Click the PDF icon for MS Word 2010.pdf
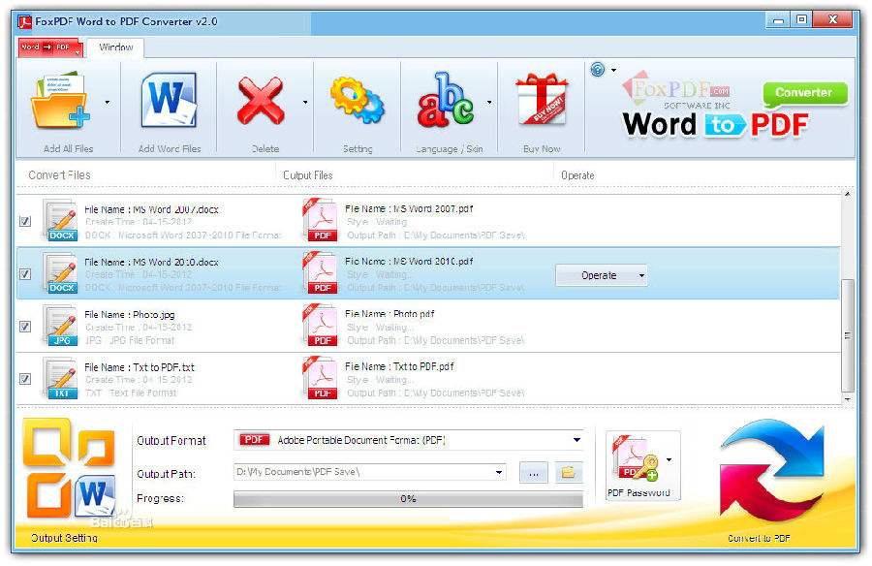Image resolution: width=872 pixels, height=566 pixels. pos(321,272)
